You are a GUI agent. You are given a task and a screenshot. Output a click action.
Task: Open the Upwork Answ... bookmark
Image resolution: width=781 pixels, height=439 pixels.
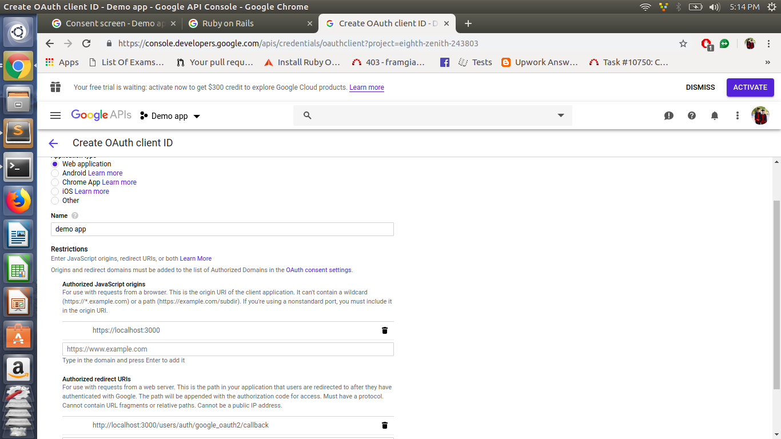click(540, 62)
